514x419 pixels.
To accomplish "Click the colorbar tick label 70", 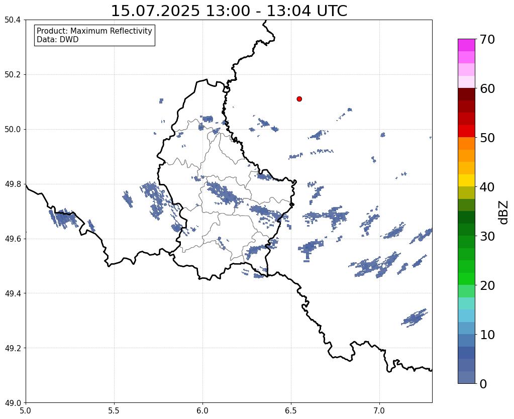I will click(487, 39).
